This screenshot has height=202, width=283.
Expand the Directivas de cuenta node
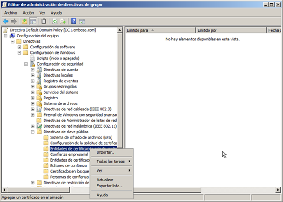point(33,70)
